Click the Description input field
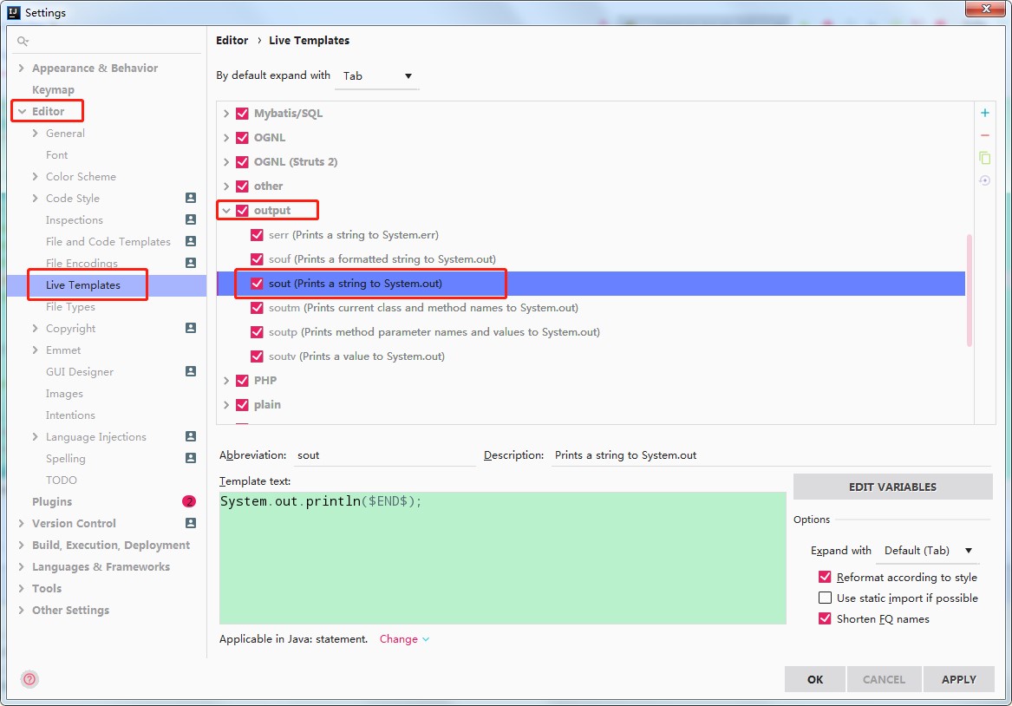This screenshot has height=706, width=1012. (x=771, y=455)
